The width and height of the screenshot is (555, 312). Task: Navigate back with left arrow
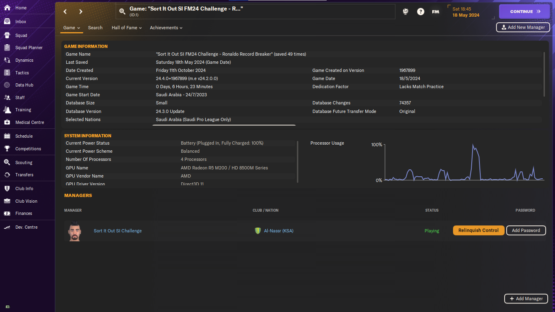pyautogui.click(x=65, y=12)
